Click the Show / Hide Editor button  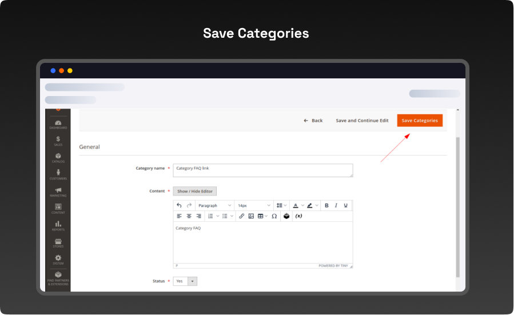pyautogui.click(x=195, y=192)
